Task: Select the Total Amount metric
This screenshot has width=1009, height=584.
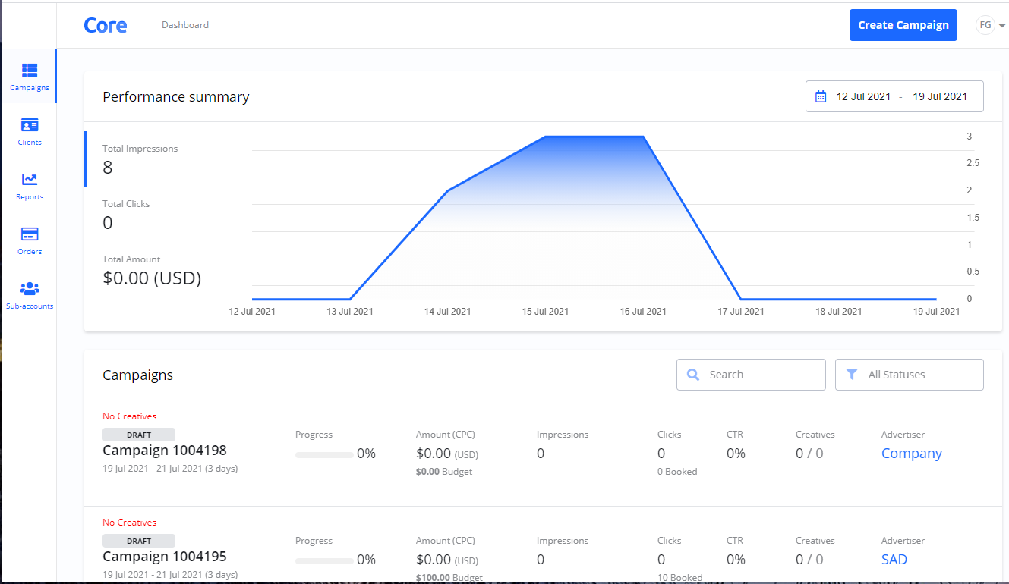Action: (x=152, y=270)
